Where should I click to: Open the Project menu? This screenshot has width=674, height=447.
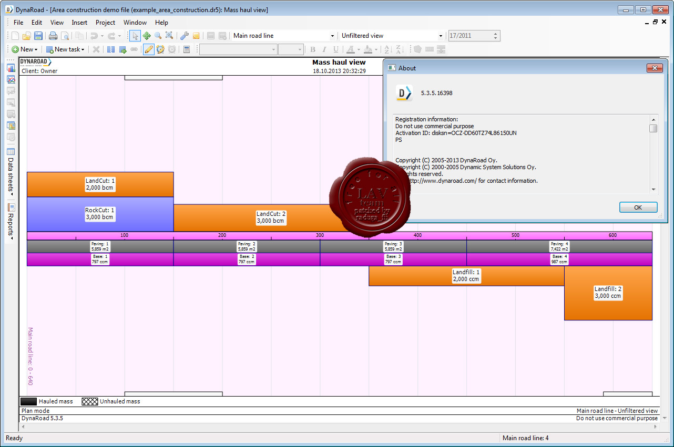(x=105, y=23)
